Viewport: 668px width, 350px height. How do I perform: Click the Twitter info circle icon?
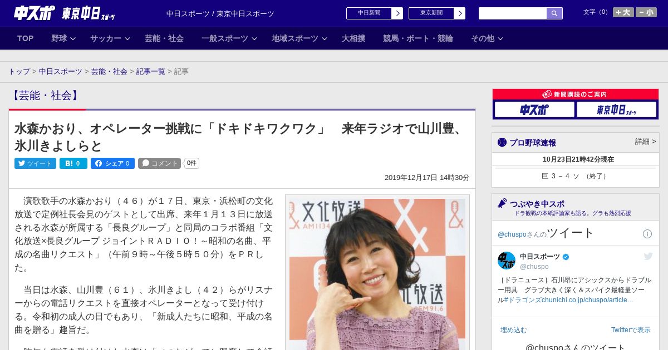[647, 234]
